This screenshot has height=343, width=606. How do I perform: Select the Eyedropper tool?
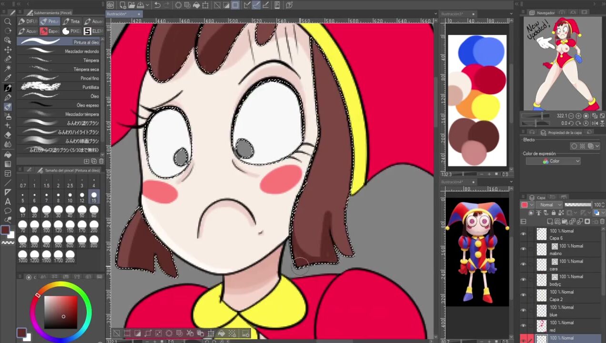[x=8, y=78]
